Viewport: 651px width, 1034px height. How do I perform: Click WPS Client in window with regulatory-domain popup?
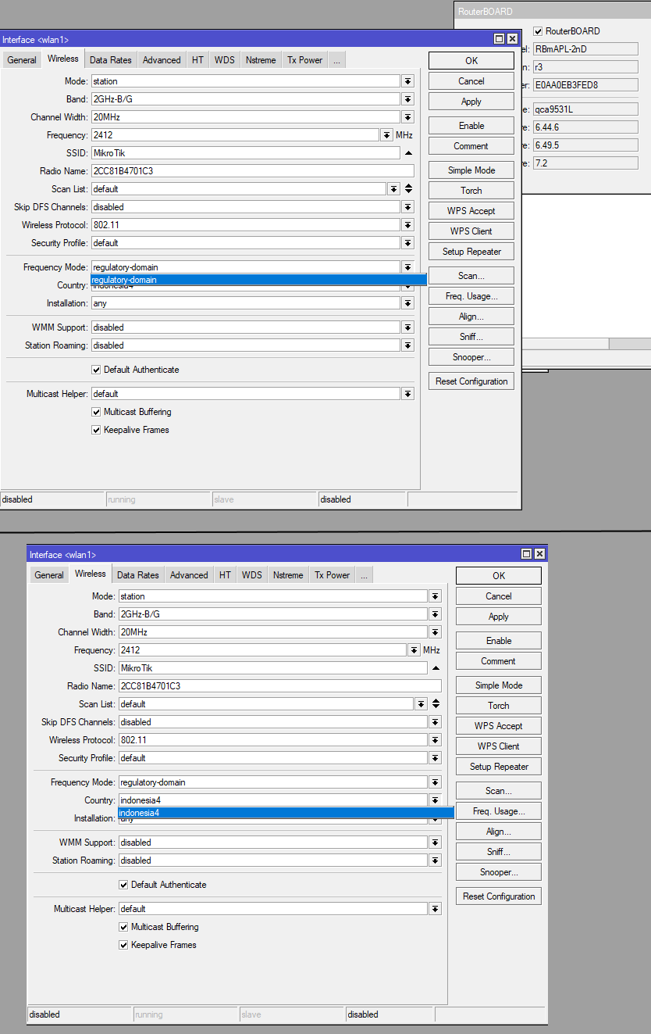471,231
